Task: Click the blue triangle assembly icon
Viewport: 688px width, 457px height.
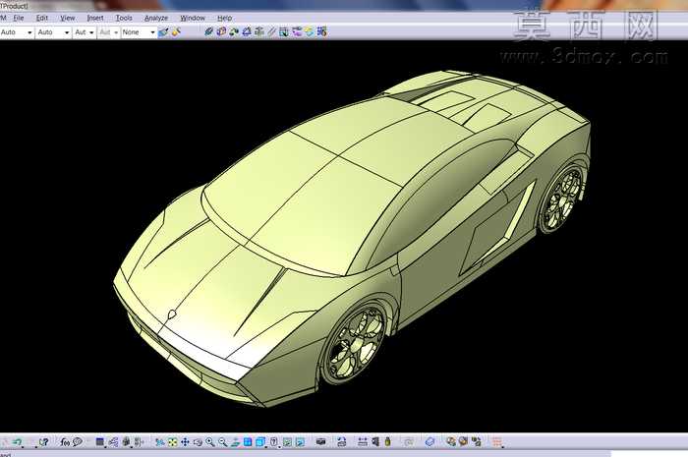Action: click(x=247, y=31)
